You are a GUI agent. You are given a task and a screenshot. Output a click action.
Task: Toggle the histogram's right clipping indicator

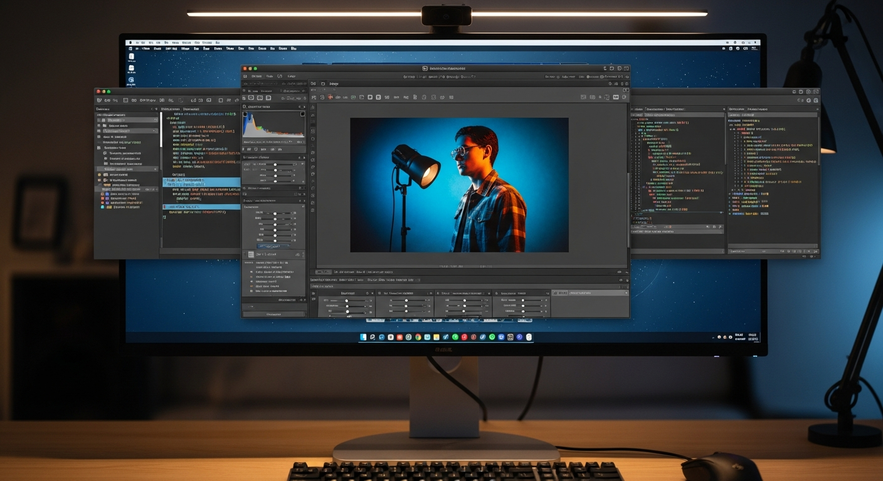click(x=303, y=114)
